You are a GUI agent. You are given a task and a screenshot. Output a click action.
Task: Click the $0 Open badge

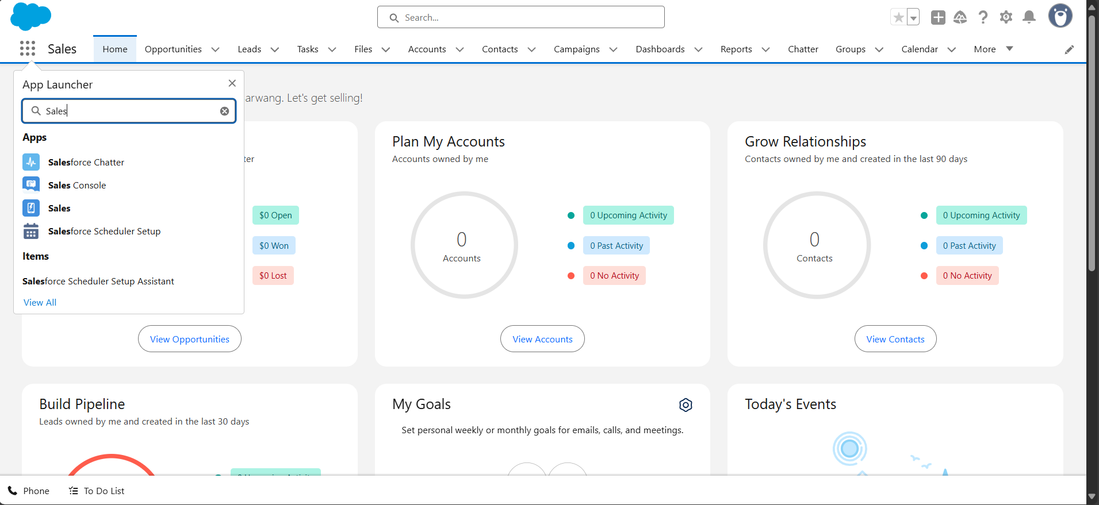pyautogui.click(x=275, y=215)
